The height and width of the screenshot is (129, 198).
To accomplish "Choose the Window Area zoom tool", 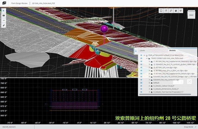I will [x=166, y=11].
